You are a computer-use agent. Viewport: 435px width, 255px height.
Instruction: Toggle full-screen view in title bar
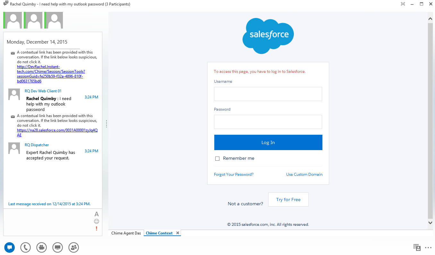click(x=403, y=4)
